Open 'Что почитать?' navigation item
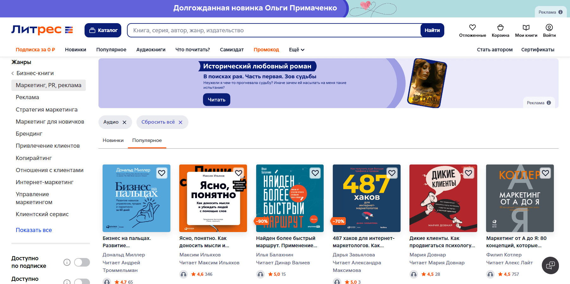The width and height of the screenshot is (570, 284). coord(193,50)
